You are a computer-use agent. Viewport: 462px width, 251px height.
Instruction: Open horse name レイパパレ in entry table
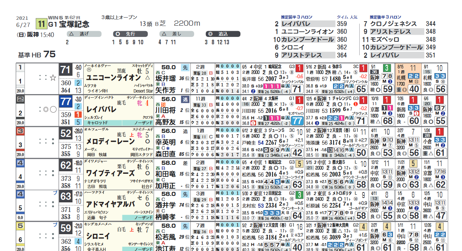click(x=102, y=109)
